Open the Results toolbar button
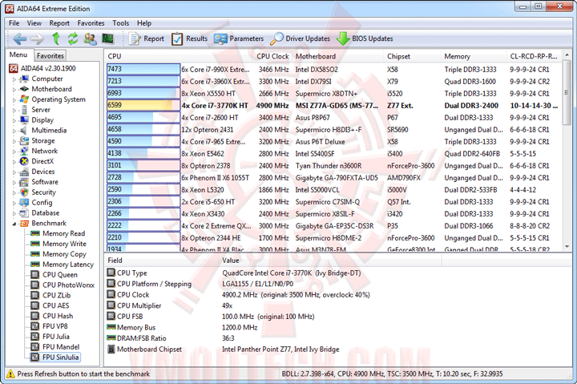The height and width of the screenshot is (384, 577). [x=189, y=38]
